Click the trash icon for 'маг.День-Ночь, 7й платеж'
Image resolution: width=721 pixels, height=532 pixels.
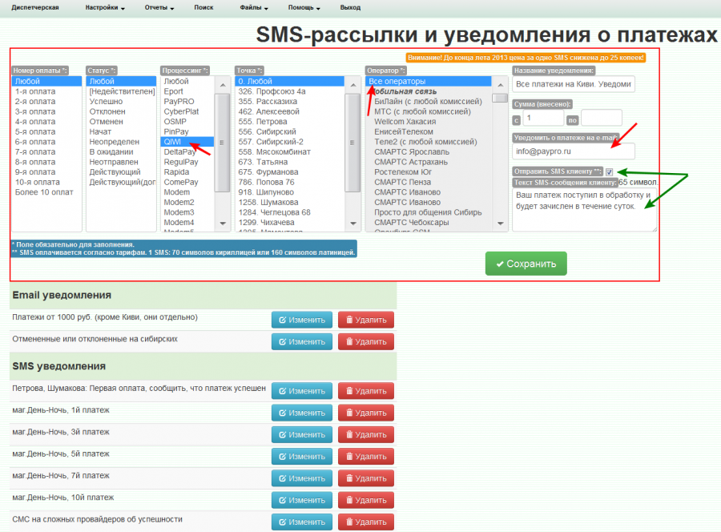tap(349, 477)
